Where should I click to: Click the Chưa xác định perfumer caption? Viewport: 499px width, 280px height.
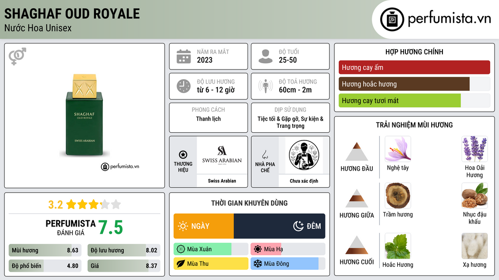(304, 181)
